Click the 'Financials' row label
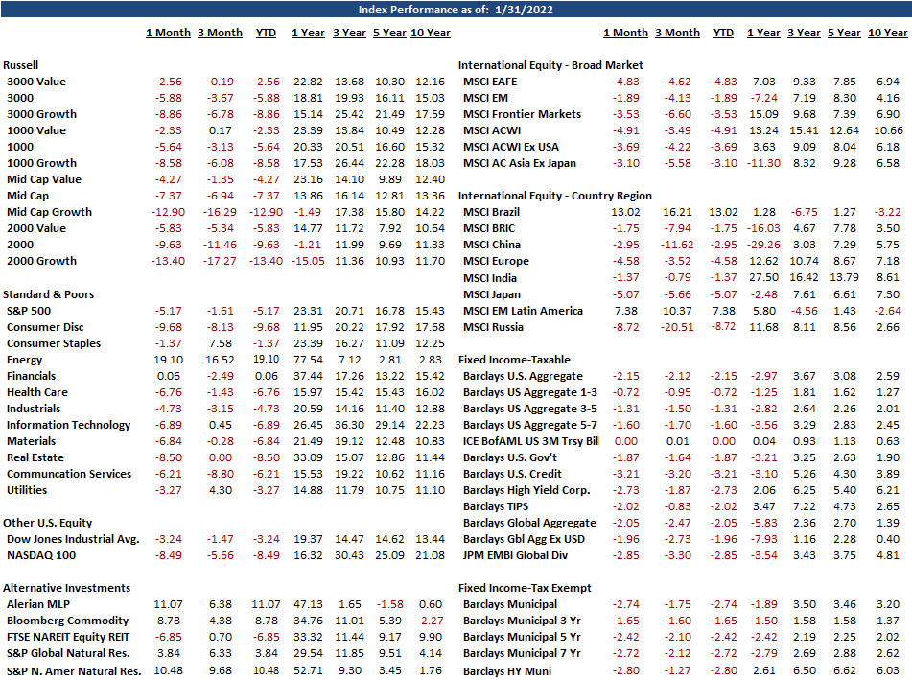 click(x=32, y=376)
